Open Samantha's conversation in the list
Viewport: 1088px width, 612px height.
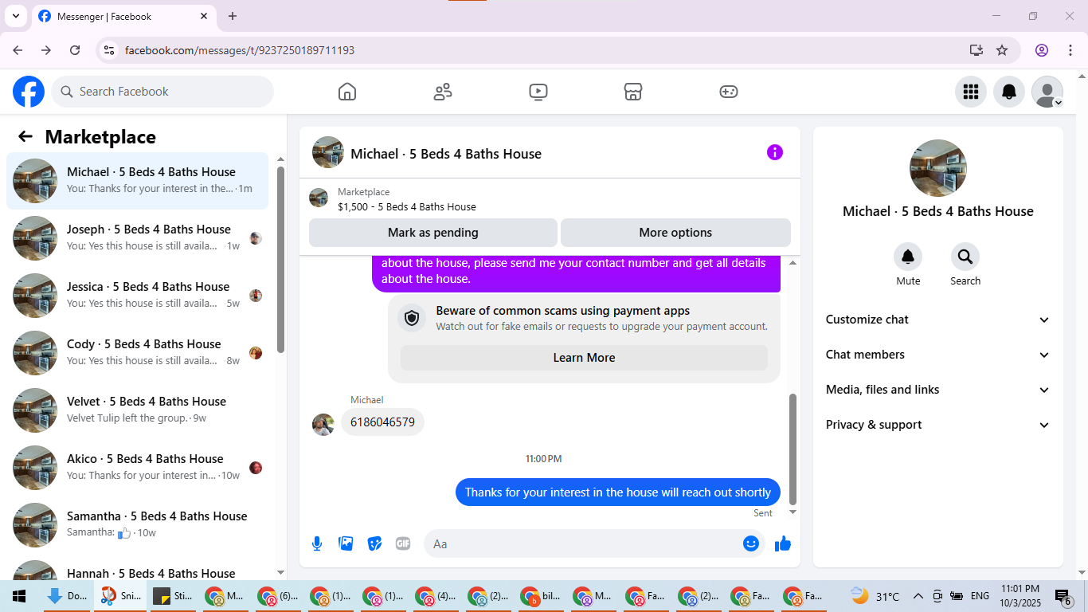tap(137, 525)
